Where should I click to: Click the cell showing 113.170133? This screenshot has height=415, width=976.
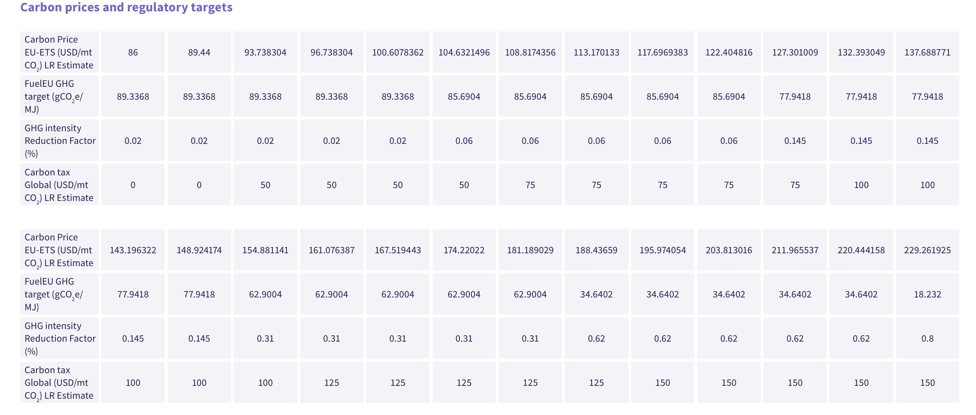(596, 52)
